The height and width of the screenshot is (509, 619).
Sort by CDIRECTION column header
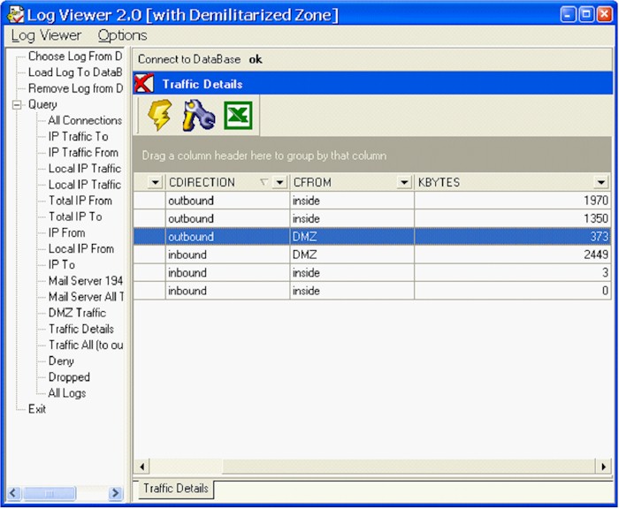point(203,182)
